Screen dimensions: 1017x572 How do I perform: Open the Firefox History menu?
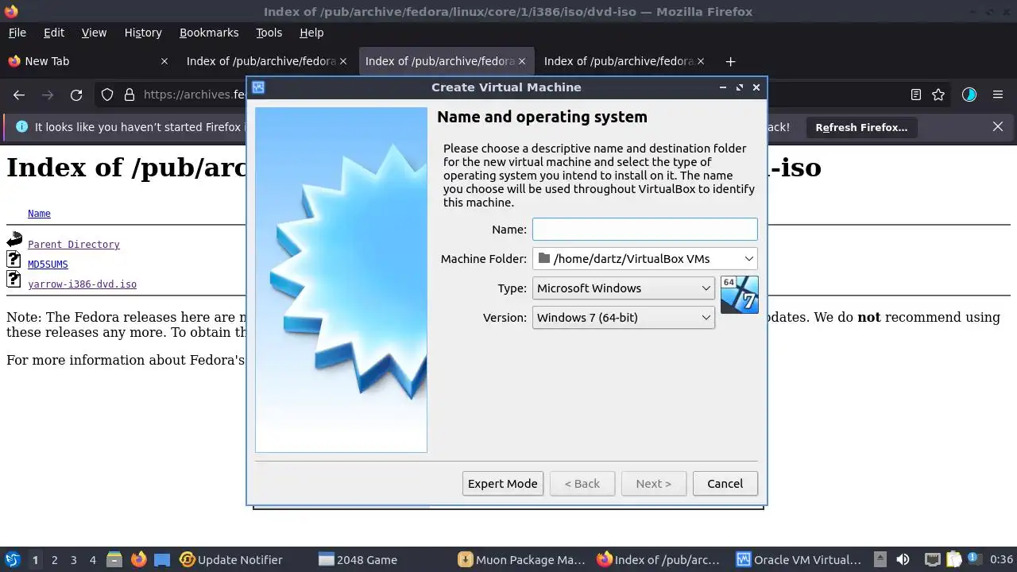coord(143,33)
